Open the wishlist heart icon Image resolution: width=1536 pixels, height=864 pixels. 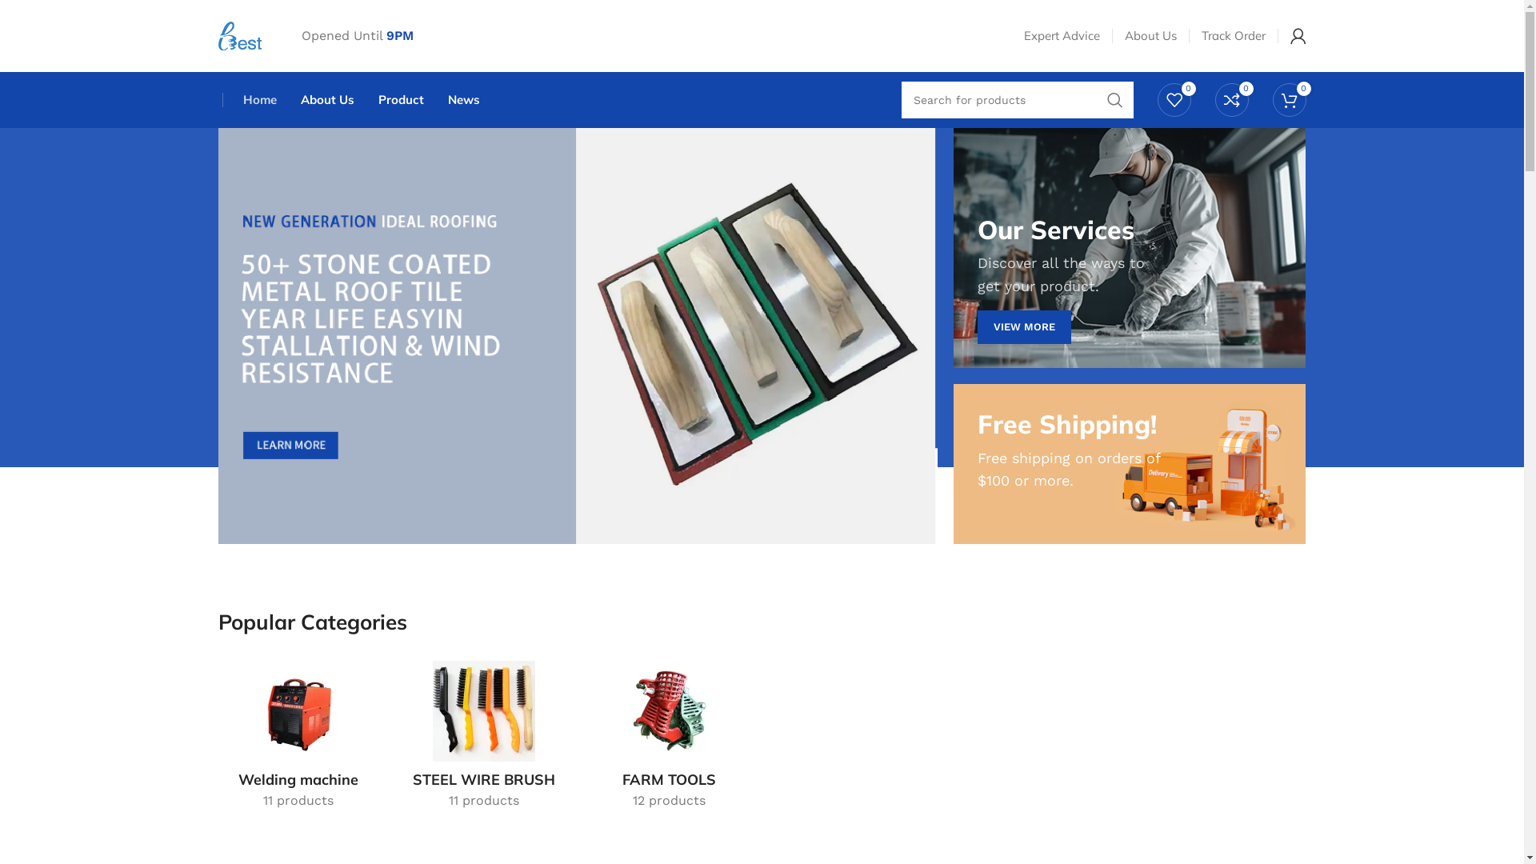coord(1174,100)
